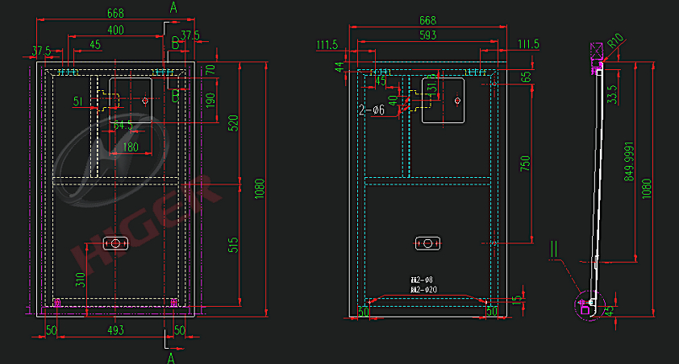Click the bottom-left magenta square marker
679x364 pixels.
57,303
